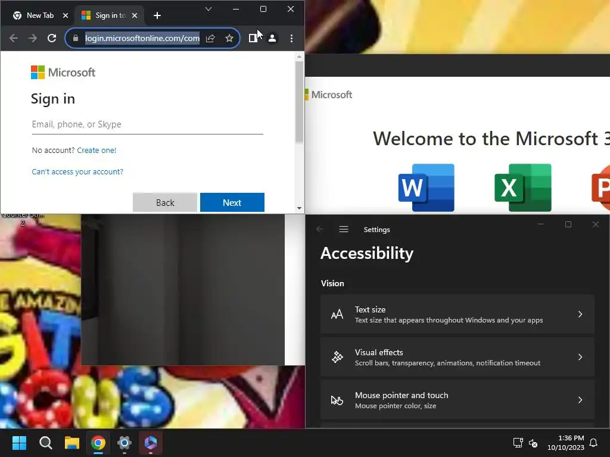The image size is (610, 457).
Task: Click the sign-in page scrollbar down arrow
Action: pos(299,208)
